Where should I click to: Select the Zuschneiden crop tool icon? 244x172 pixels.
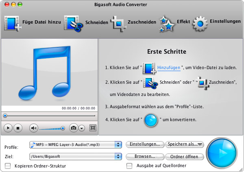click(118, 24)
